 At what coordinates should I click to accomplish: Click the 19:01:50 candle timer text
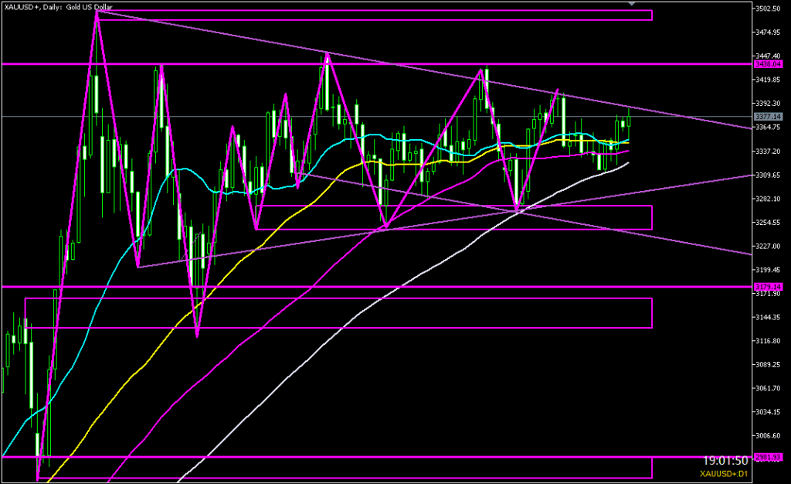coord(725,461)
